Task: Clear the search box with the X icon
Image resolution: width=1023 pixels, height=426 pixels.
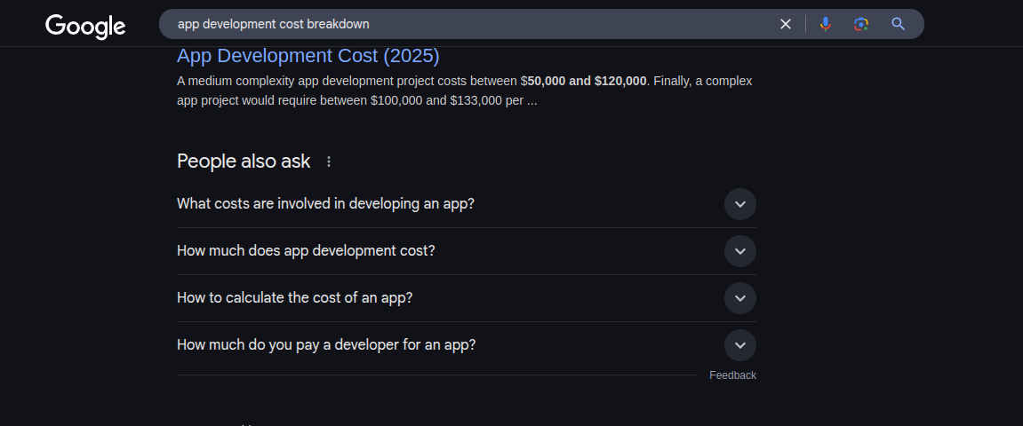Action: (785, 24)
